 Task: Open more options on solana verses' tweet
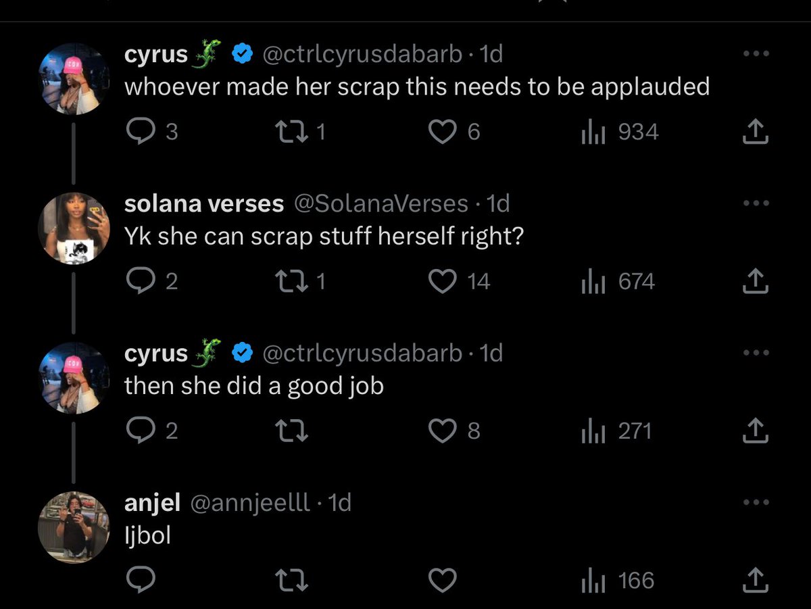(x=756, y=203)
